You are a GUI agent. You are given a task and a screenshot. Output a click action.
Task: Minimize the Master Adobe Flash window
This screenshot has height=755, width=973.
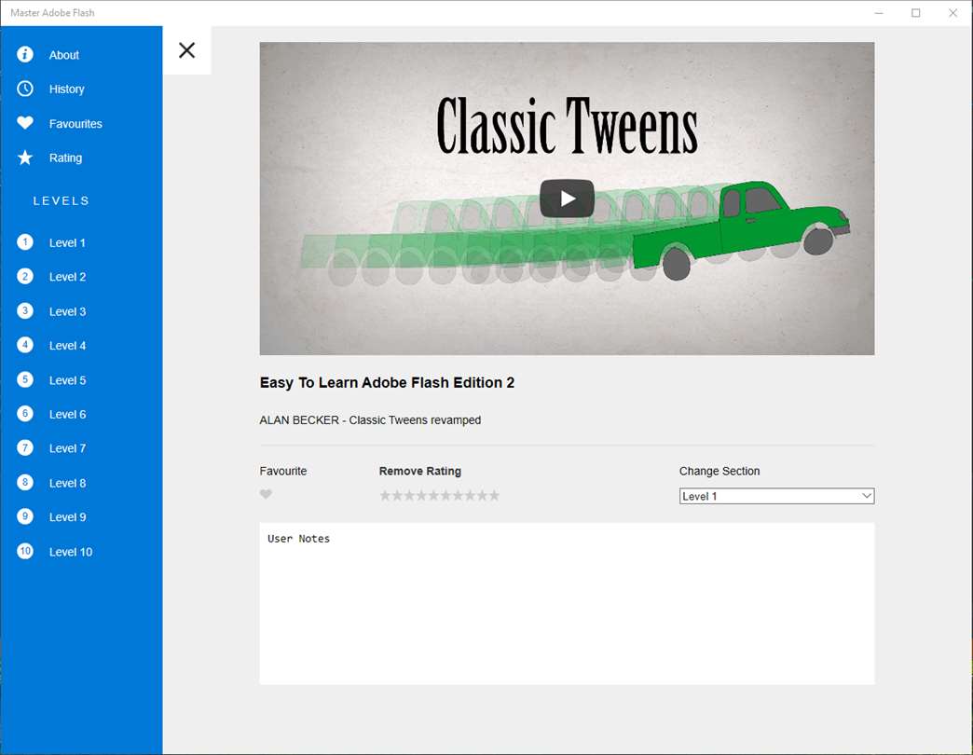point(879,13)
